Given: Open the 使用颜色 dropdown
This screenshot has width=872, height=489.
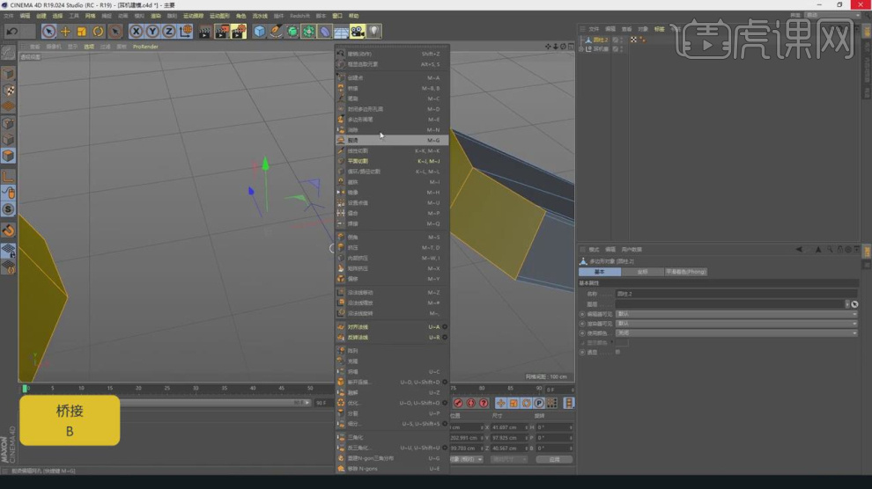Looking at the screenshot, I should coord(735,332).
